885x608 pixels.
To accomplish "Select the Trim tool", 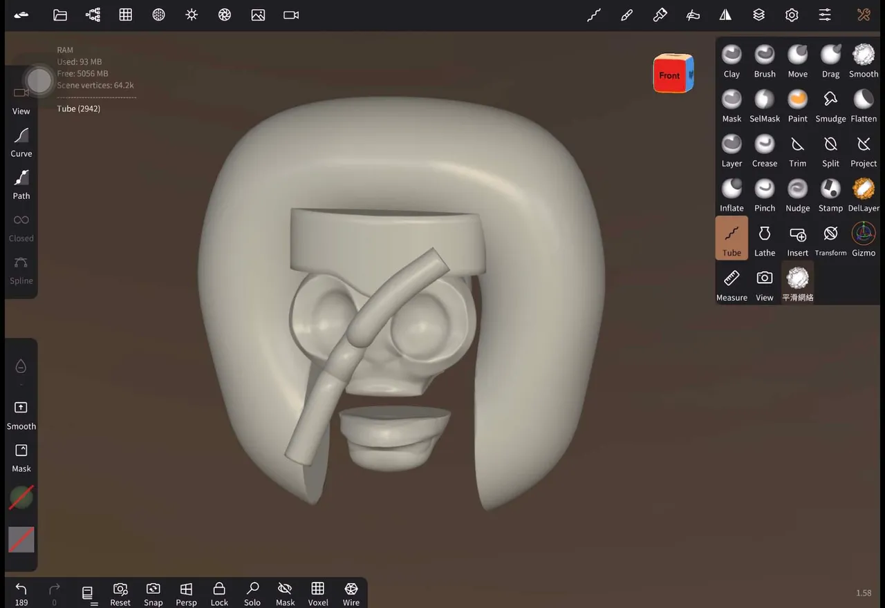I will click(797, 150).
